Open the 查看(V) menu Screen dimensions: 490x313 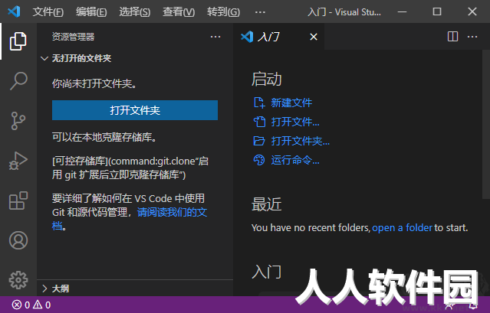pos(179,11)
